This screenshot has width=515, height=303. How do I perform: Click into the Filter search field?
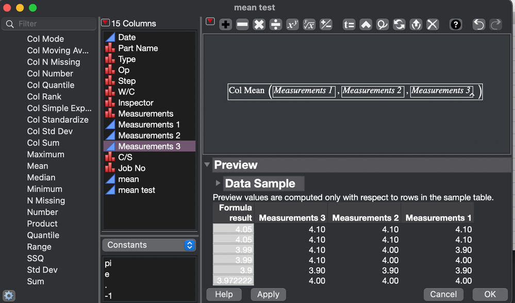click(x=49, y=24)
